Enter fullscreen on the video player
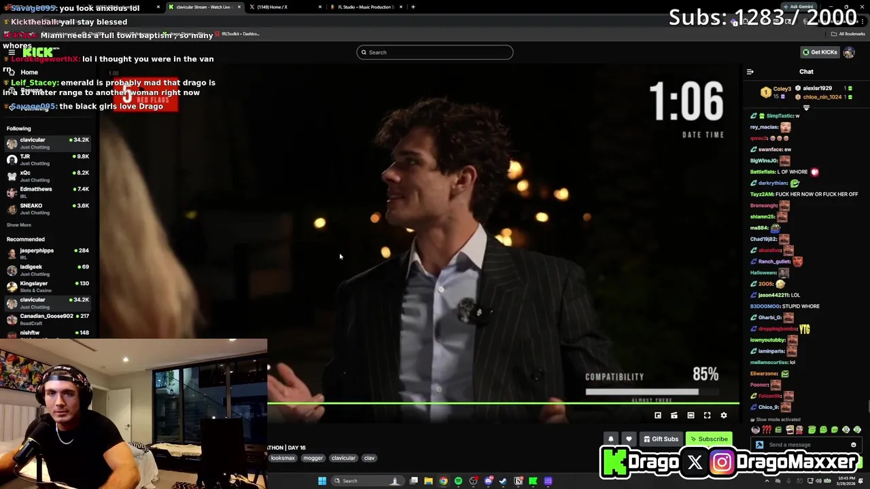The image size is (870, 489). point(707,415)
